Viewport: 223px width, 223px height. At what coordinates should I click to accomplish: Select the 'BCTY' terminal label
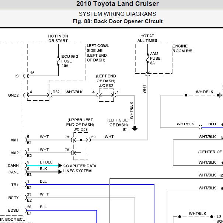[x=13, y=198]
